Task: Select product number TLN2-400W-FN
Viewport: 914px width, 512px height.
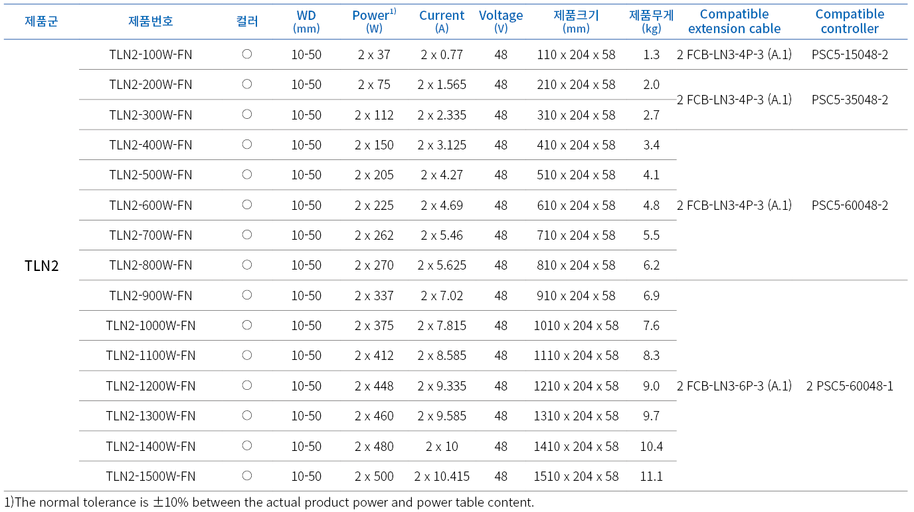Action: (151, 145)
